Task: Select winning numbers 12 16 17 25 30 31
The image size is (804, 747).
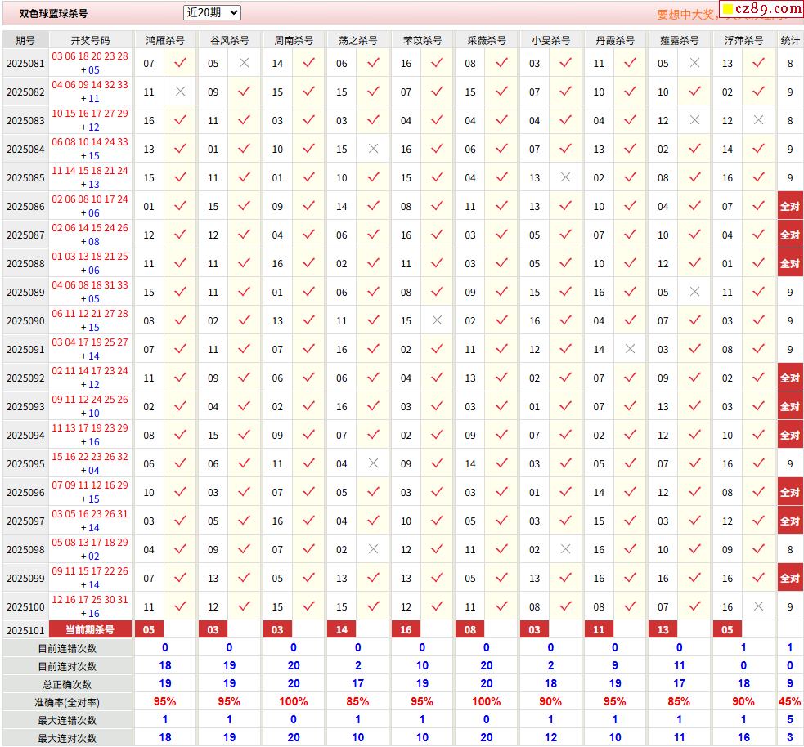Action: click(x=90, y=599)
